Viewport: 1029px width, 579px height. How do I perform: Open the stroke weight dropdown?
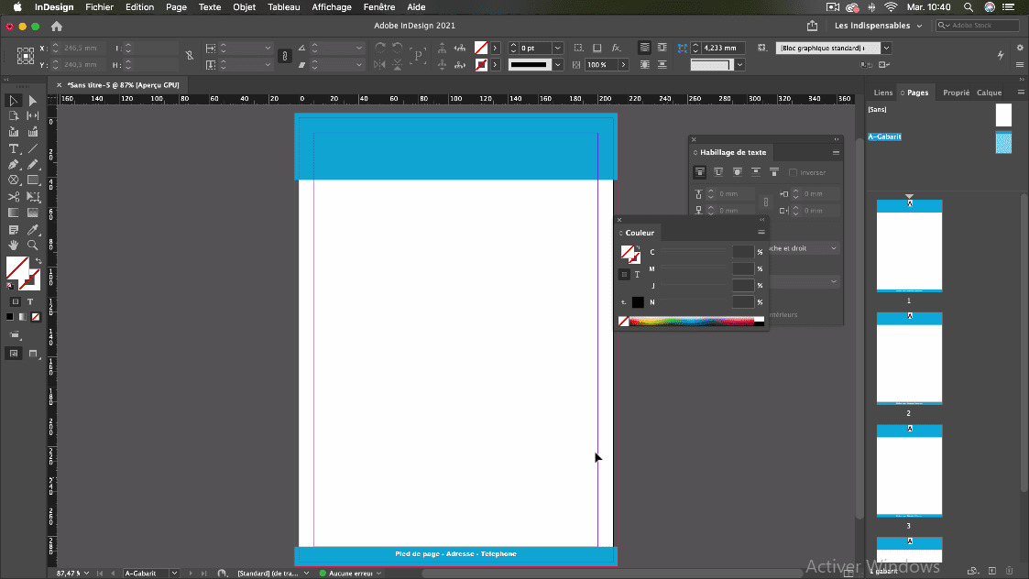point(558,48)
